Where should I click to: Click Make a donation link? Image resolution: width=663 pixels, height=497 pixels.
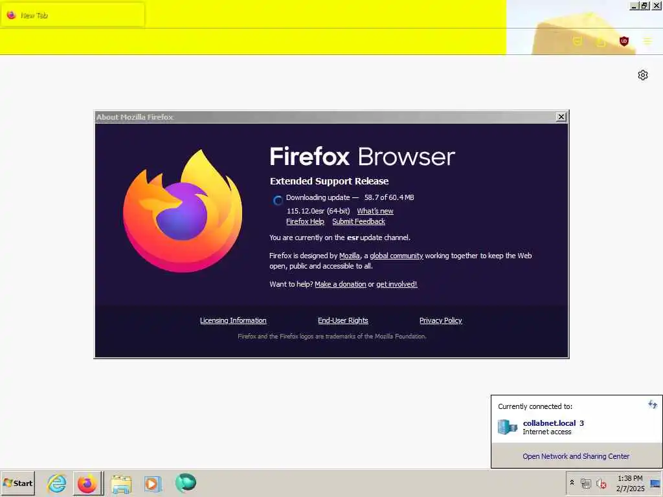pos(341,285)
